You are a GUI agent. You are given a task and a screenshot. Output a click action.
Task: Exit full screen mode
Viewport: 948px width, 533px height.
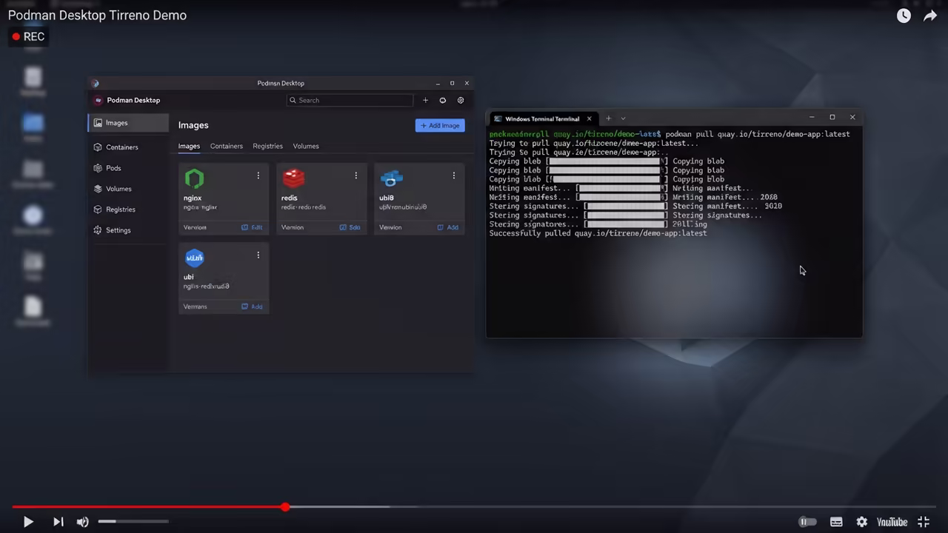(924, 522)
